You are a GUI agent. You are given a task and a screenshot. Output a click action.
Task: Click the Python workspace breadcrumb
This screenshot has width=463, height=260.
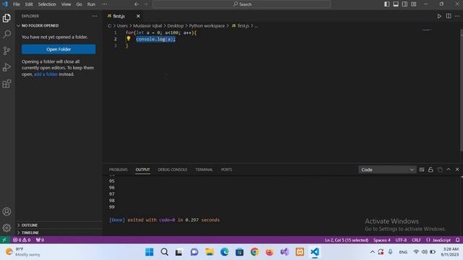[207, 26]
